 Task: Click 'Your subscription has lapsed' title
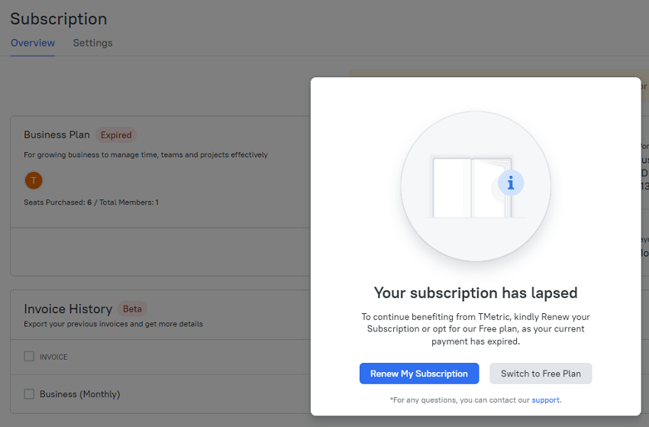coord(476,293)
